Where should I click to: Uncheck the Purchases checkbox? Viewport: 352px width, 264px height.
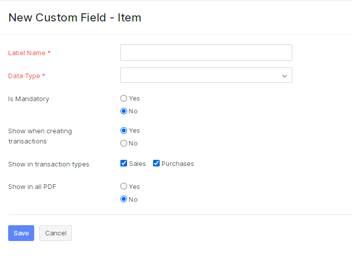(157, 164)
